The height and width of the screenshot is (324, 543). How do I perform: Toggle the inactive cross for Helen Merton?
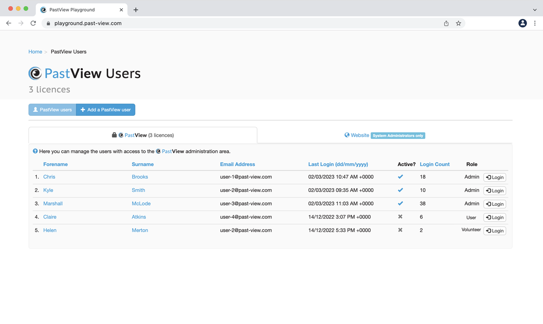pyautogui.click(x=400, y=230)
